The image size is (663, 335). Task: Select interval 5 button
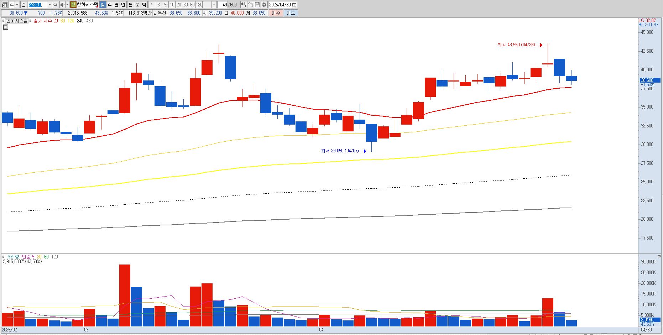tap(165, 5)
